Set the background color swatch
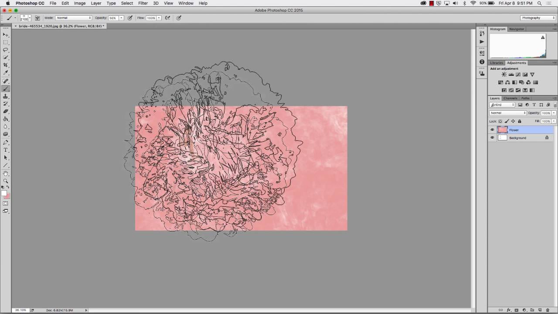 (7, 196)
